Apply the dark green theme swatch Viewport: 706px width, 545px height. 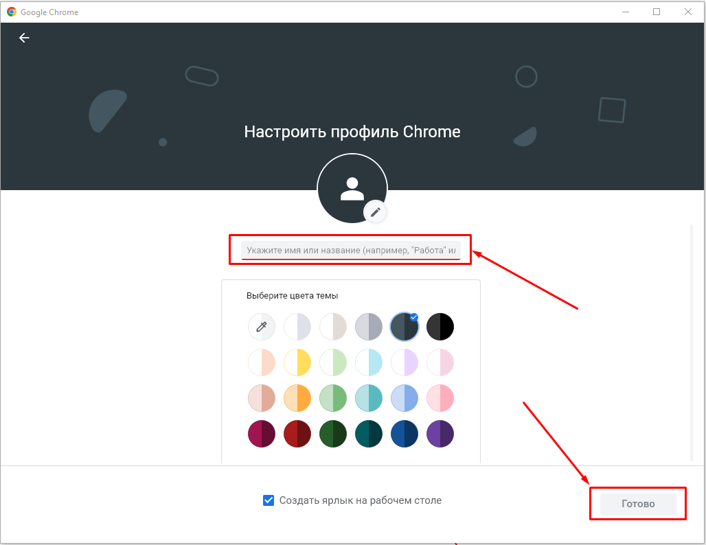(333, 434)
